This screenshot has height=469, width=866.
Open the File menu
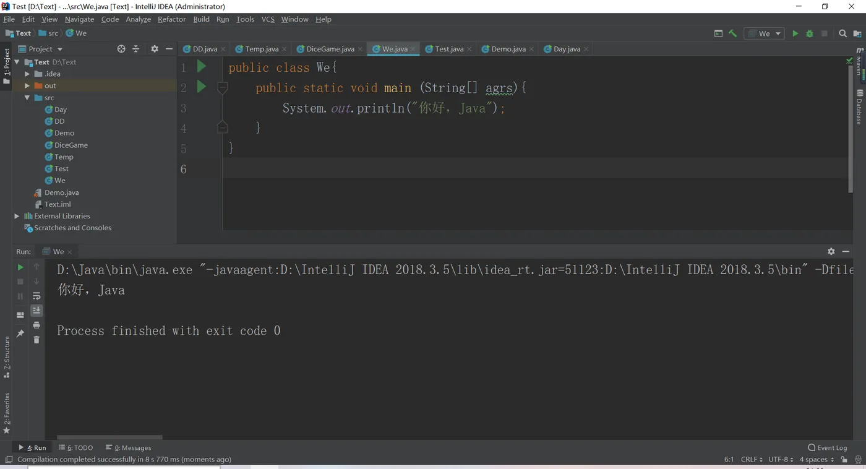(9, 19)
